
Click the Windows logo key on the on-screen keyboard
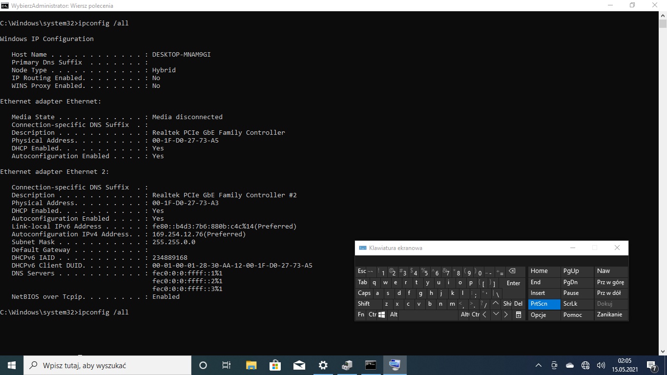click(x=382, y=315)
